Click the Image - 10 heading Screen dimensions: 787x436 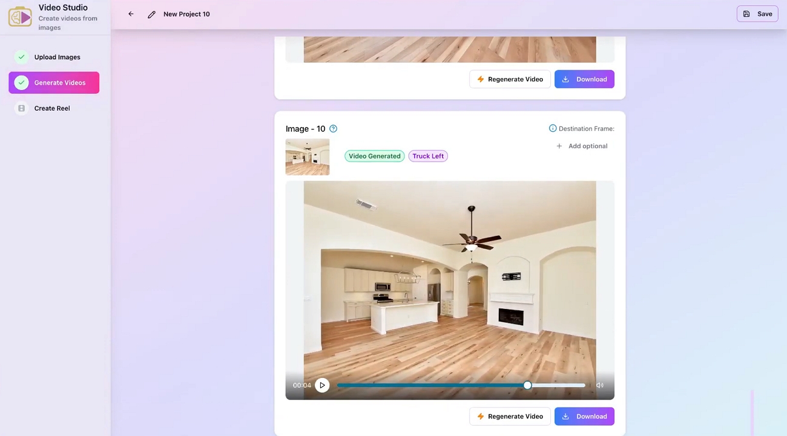306,129
